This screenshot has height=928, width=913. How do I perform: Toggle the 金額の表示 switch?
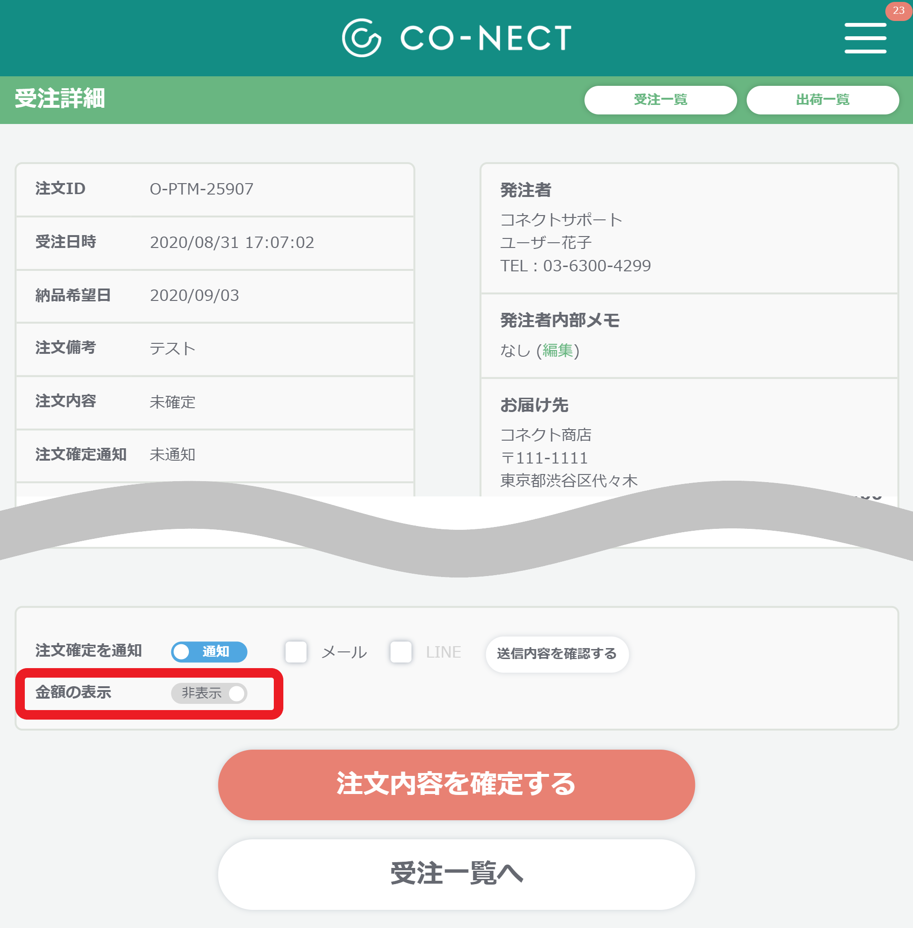pos(209,693)
